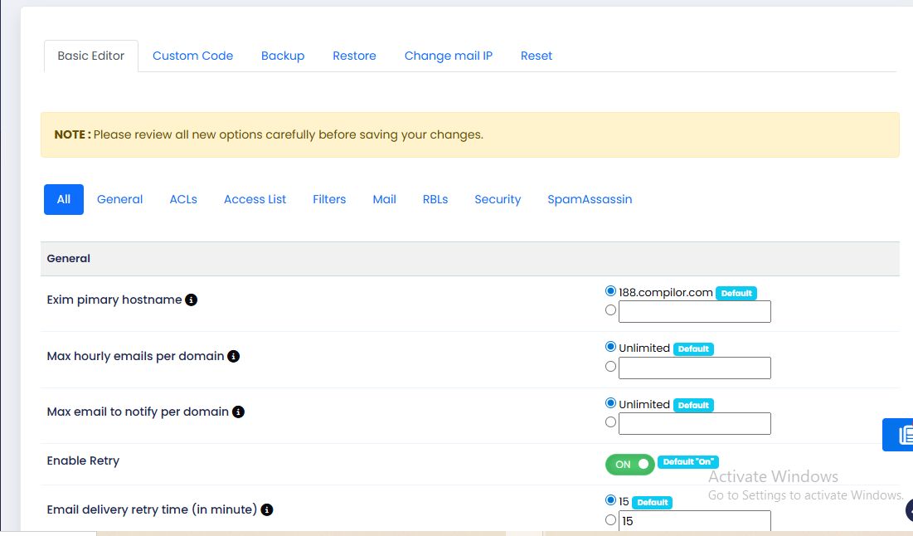Filter settings by SpamAssassin category
The width and height of the screenshot is (913, 536).
[590, 199]
